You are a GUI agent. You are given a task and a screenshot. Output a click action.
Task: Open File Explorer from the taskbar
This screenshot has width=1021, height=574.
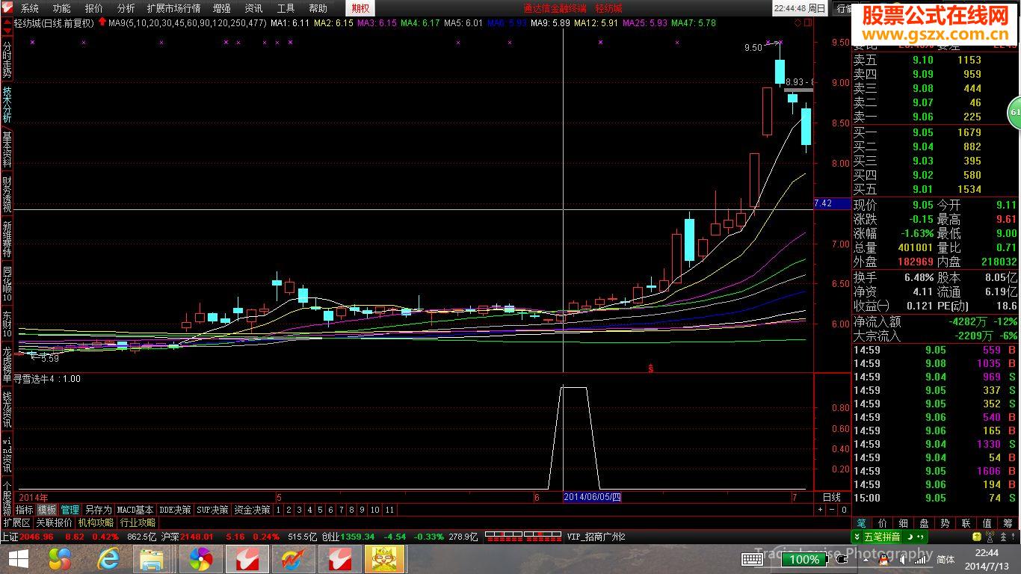(152, 559)
